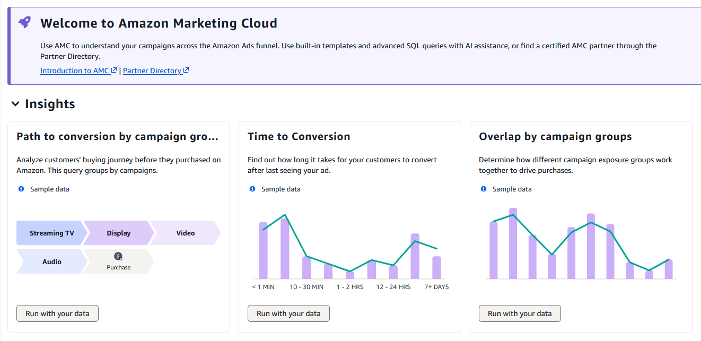
Task: Select the Streaming TV funnel step
Action: tap(51, 233)
